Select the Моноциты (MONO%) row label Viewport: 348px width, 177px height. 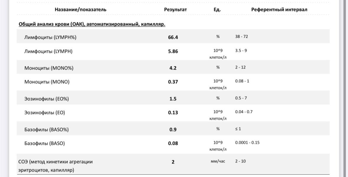click(x=49, y=68)
